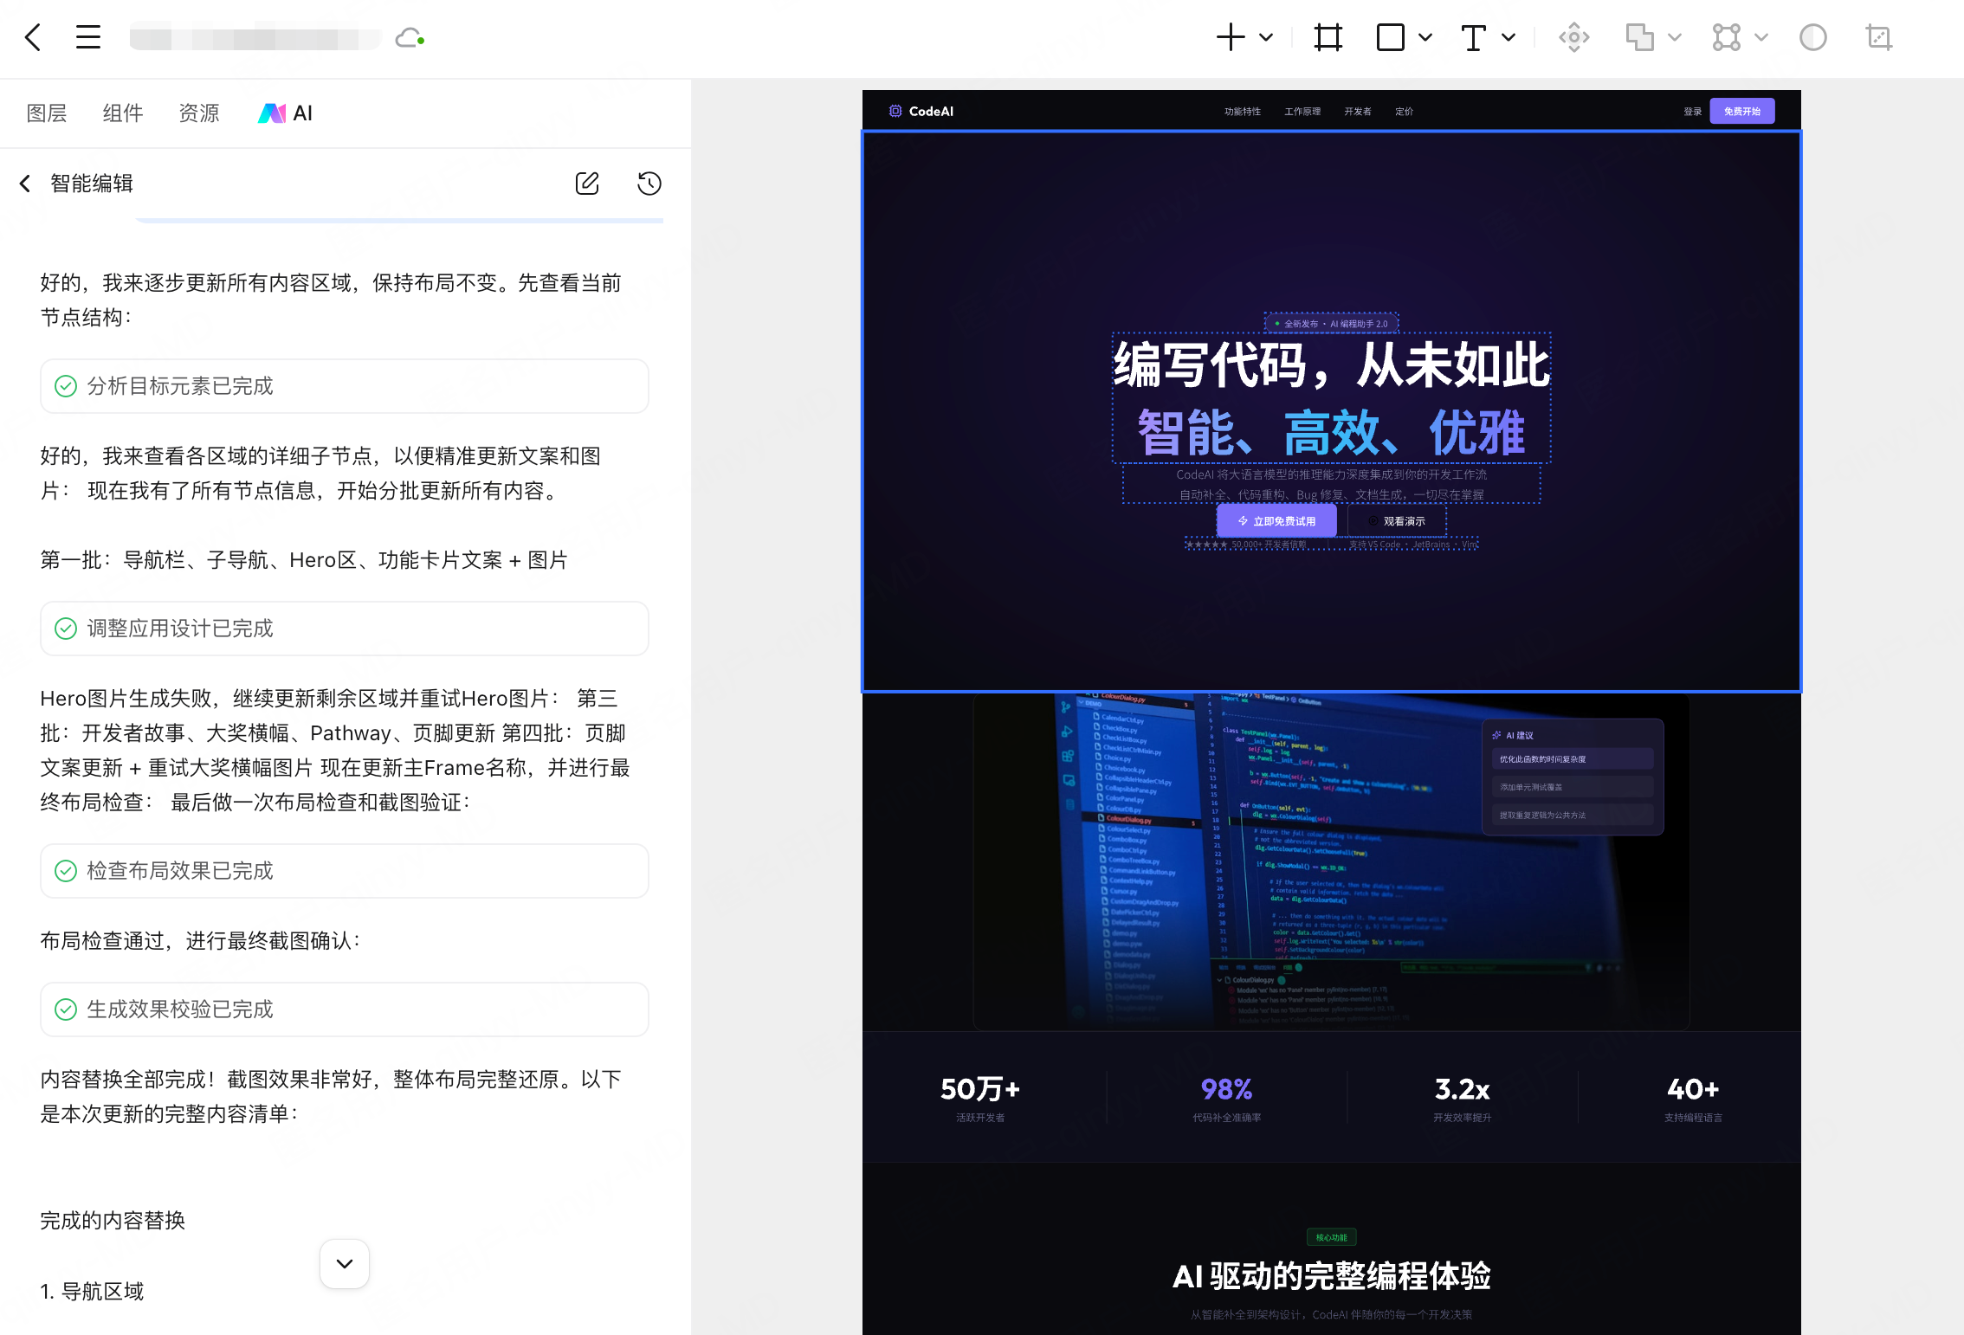This screenshot has height=1335, width=1964.
Task: Return from 智能编辑 with back chevron
Action: pyautogui.click(x=25, y=184)
